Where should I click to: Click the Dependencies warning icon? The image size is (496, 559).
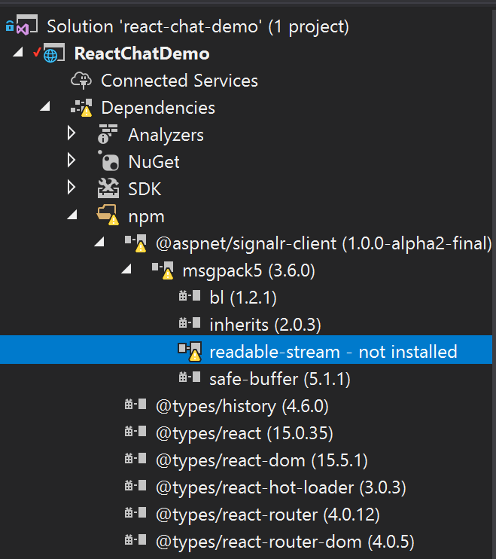[81, 108]
